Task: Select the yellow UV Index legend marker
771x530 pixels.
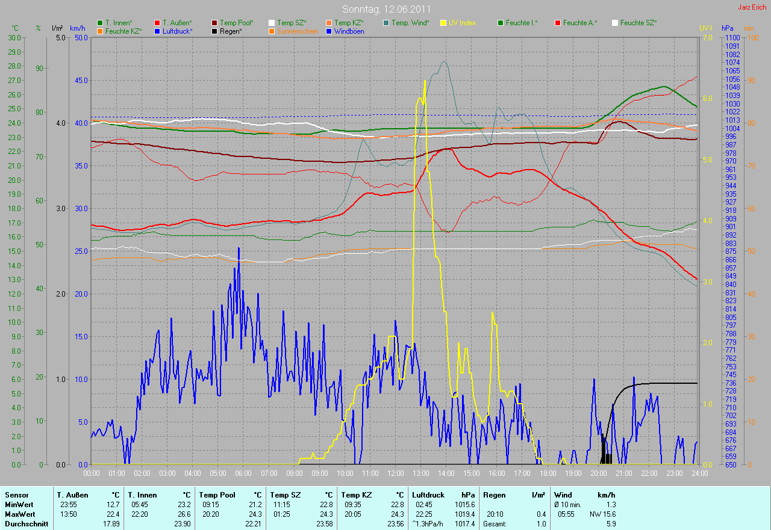Action: pyautogui.click(x=443, y=23)
